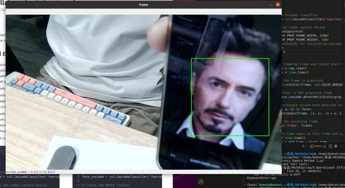Click ', w, h) in faces:' code line

click(296, 109)
